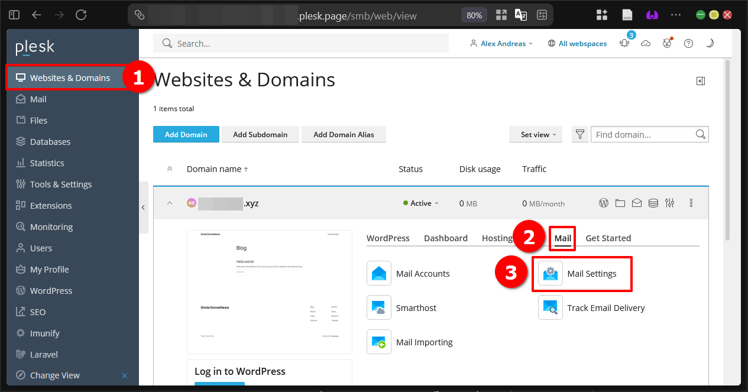Collapse all domains double-chevron
The height and width of the screenshot is (392, 748).
click(170, 169)
